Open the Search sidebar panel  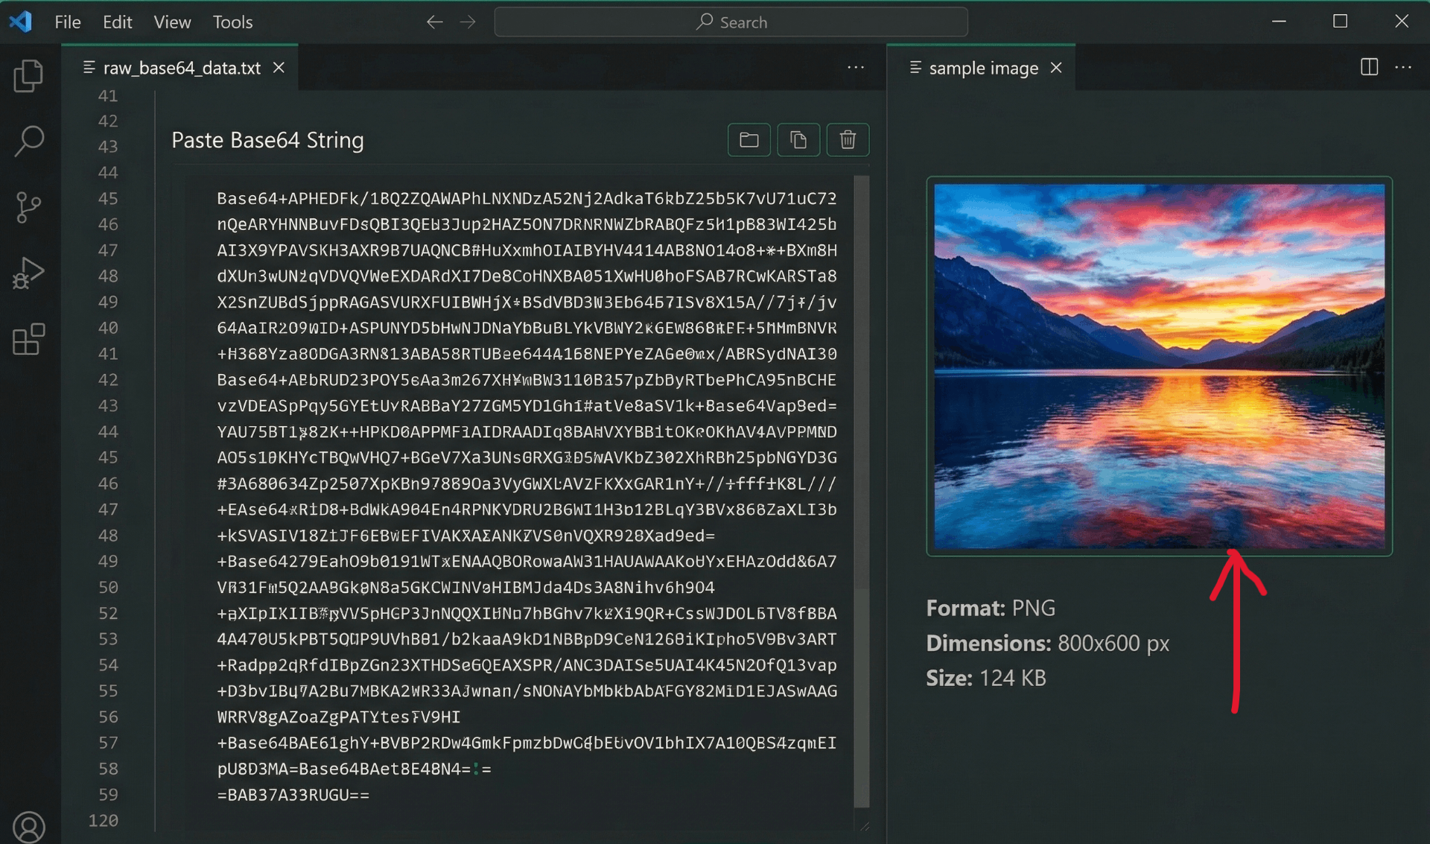[28, 141]
